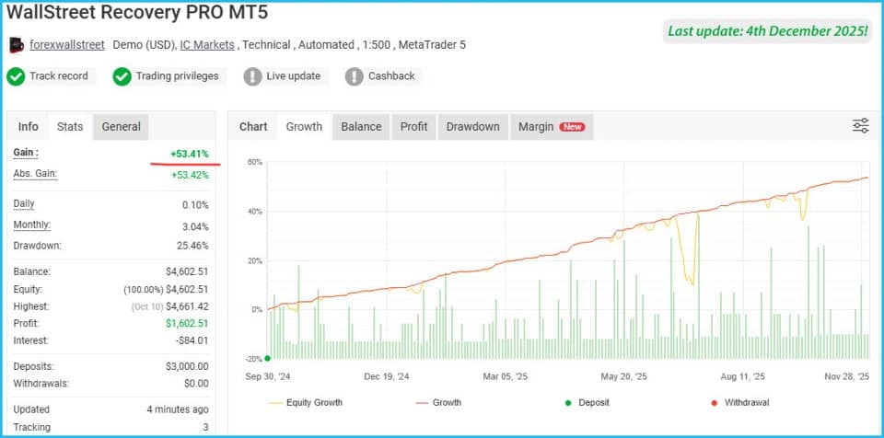This screenshot has width=884, height=438.
Task: Click the Cashback exclamation icon
Action: pyautogui.click(x=354, y=76)
